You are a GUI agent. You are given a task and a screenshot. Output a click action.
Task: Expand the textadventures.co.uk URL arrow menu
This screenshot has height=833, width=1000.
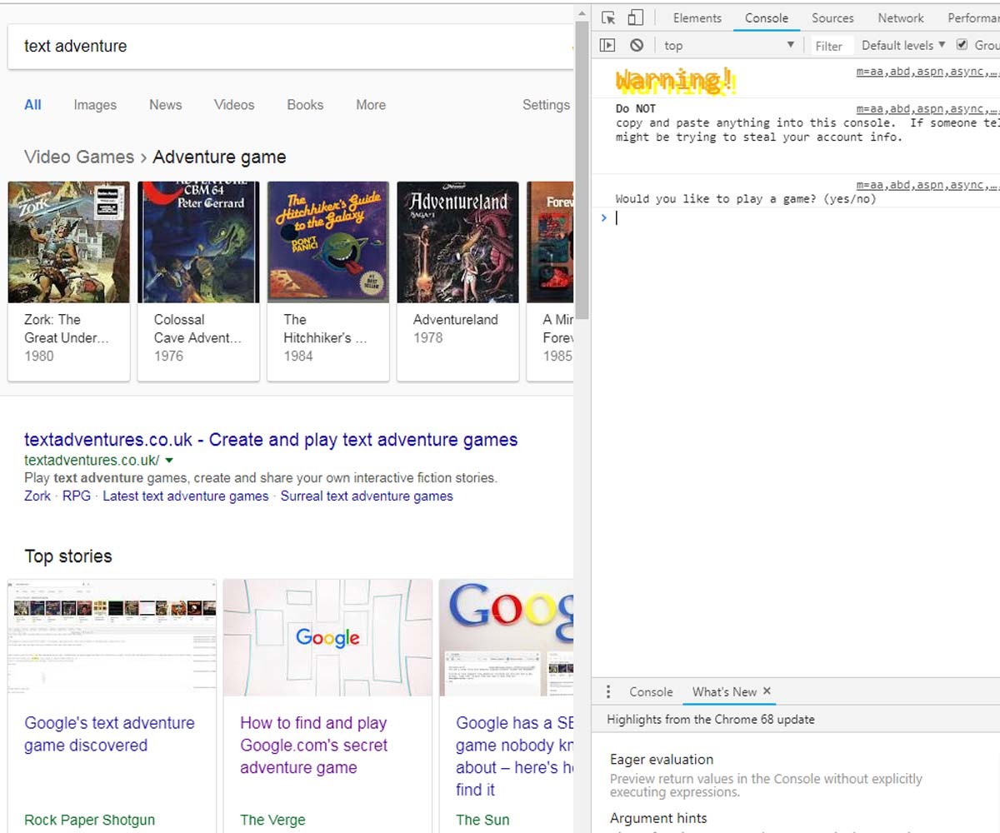pos(169,460)
